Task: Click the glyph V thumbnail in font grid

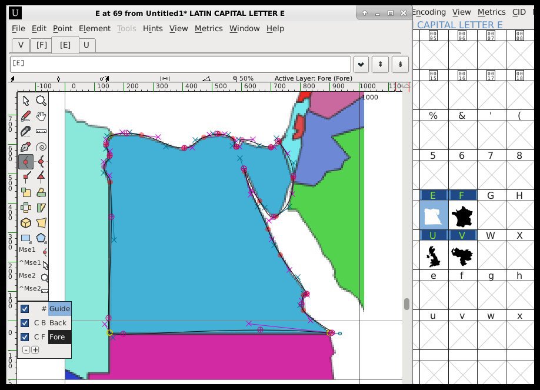Action: coord(462,256)
